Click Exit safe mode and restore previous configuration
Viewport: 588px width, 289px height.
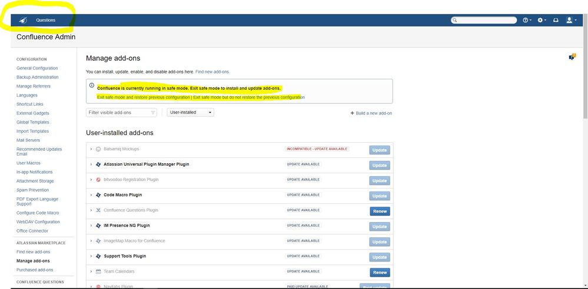(x=143, y=98)
